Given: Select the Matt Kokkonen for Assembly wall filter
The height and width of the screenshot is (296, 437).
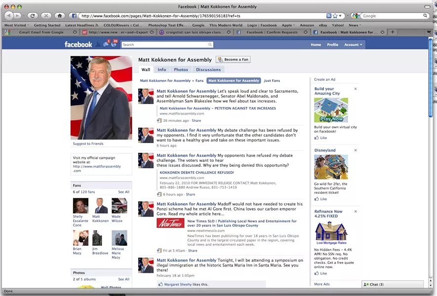Looking at the screenshot, I should pyautogui.click(x=234, y=81).
